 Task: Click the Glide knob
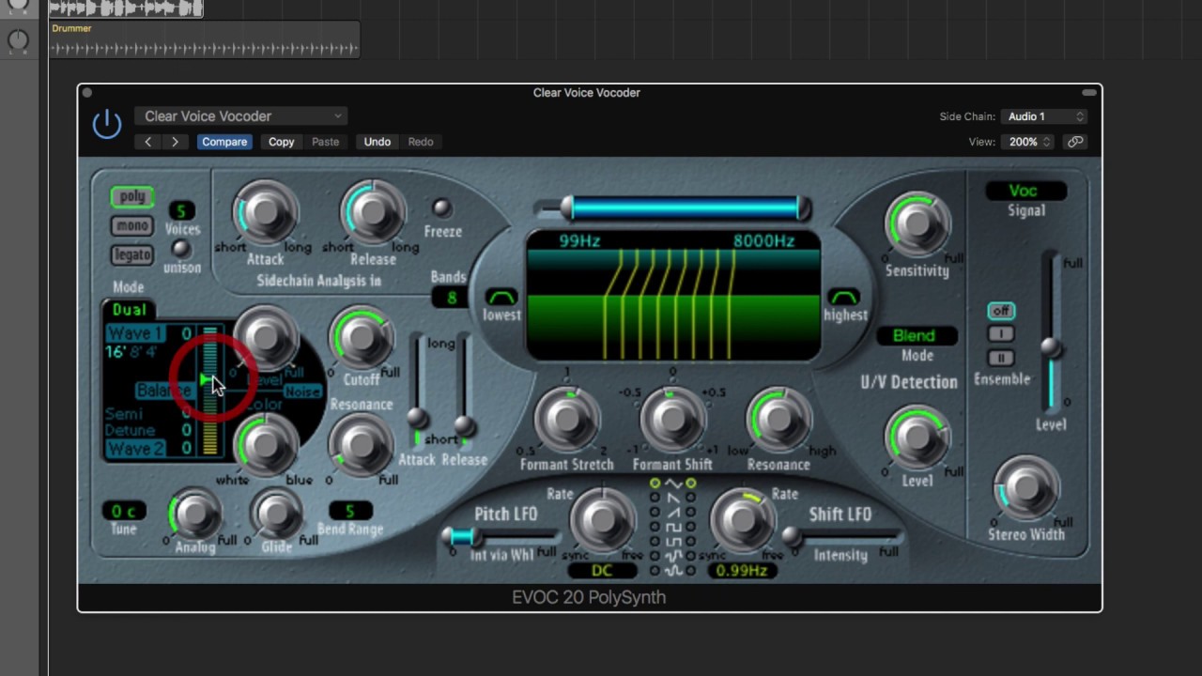[x=276, y=513]
